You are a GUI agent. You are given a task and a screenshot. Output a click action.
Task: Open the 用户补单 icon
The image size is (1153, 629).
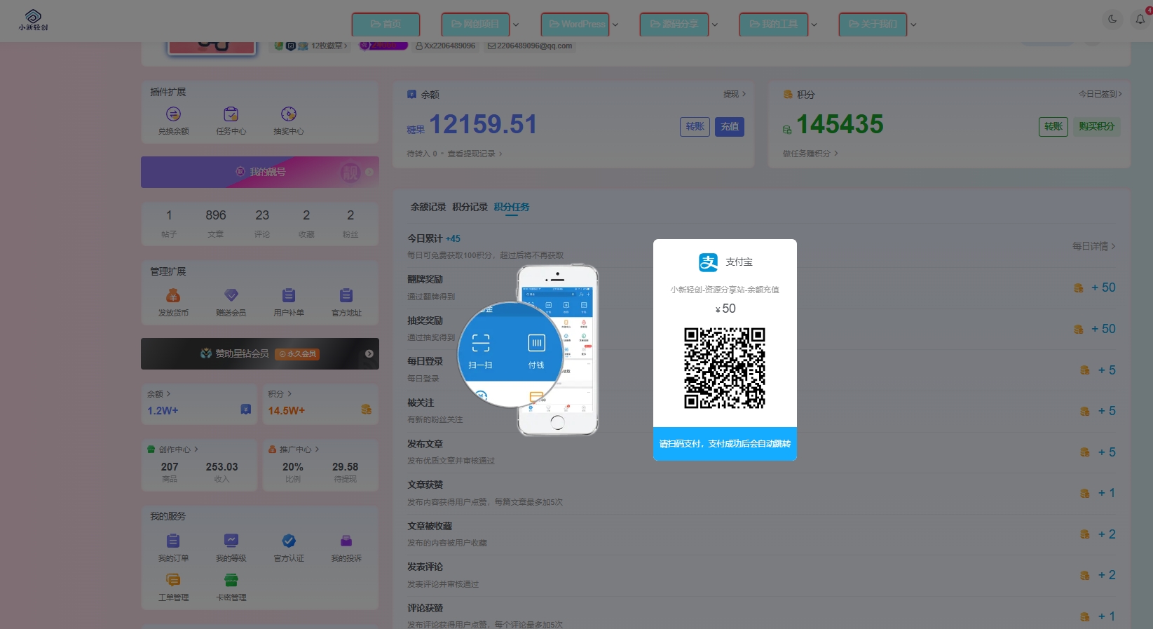(x=289, y=295)
